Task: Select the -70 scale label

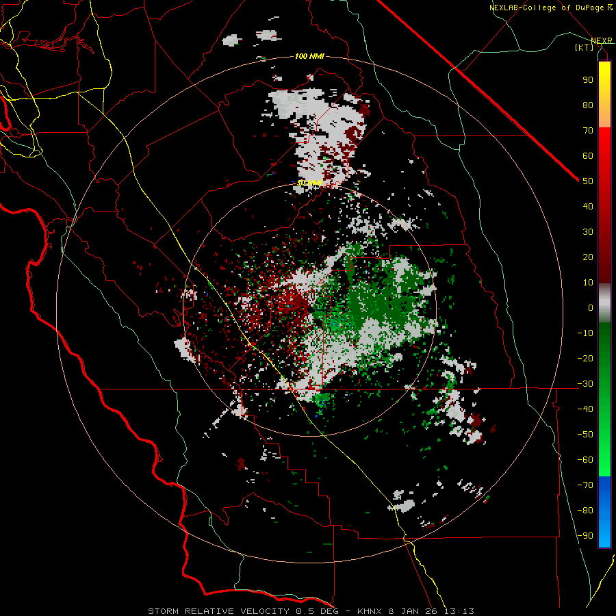Action: point(585,485)
